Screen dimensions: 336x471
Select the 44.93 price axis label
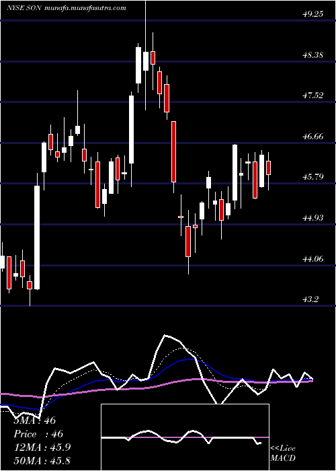313,217
